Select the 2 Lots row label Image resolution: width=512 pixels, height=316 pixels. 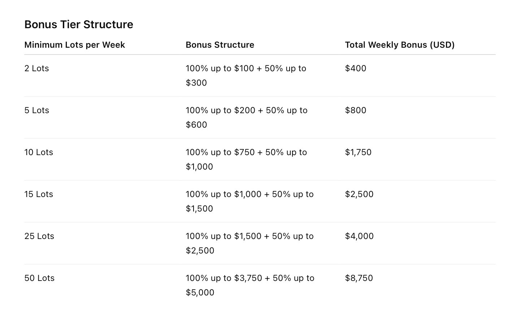tap(36, 68)
